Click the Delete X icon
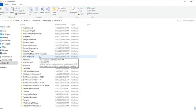Screen dimensions: 196x110 tap(42, 9)
